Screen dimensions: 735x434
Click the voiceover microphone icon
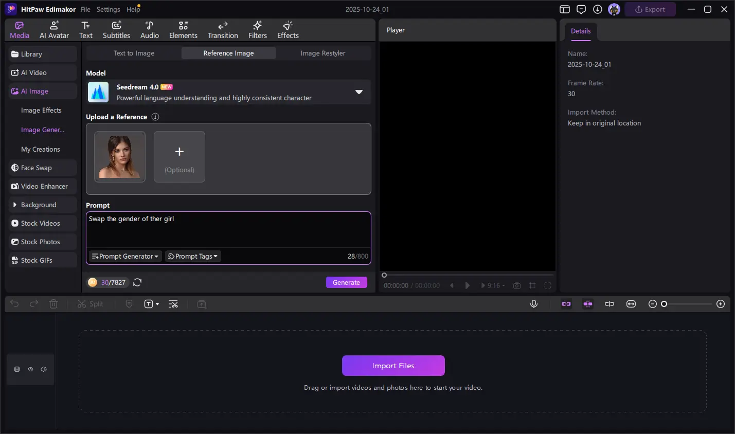[x=534, y=304]
